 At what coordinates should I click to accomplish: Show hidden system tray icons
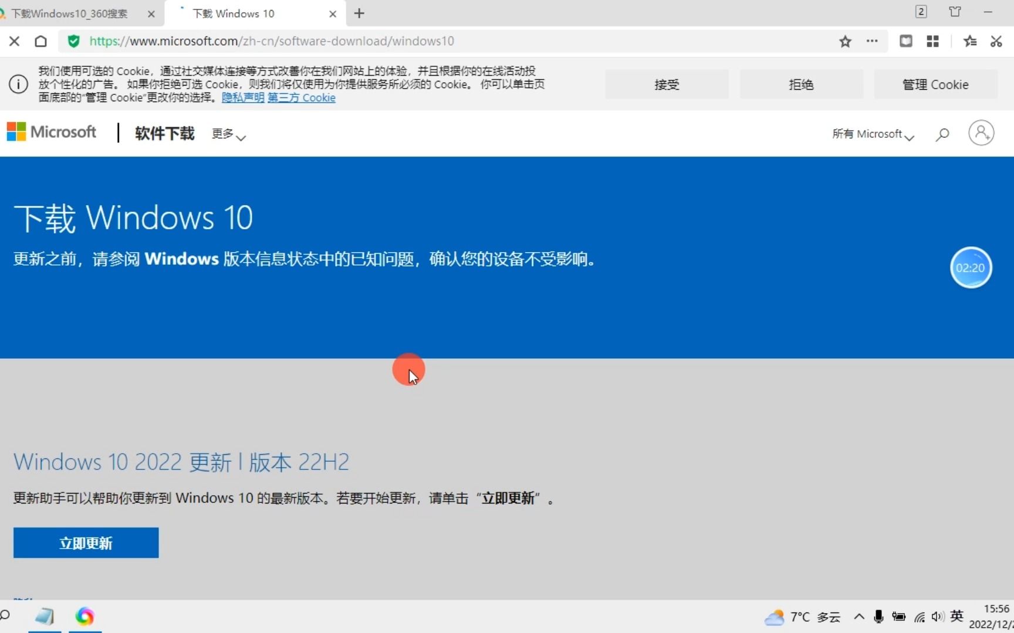coord(858,617)
